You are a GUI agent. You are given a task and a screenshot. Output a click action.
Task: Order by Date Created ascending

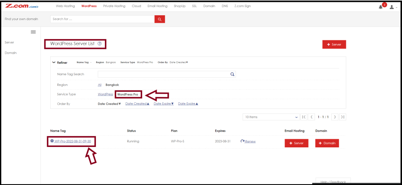(137, 104)
